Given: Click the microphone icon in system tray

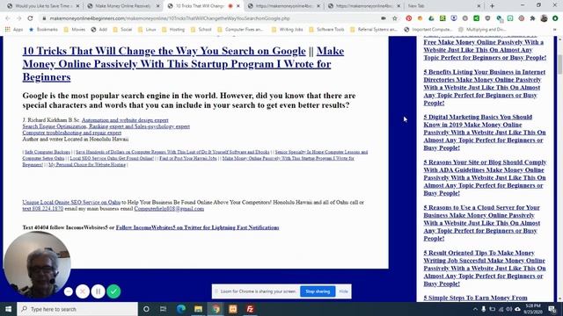Looking at the screenshot, I should tap(484, 309).
